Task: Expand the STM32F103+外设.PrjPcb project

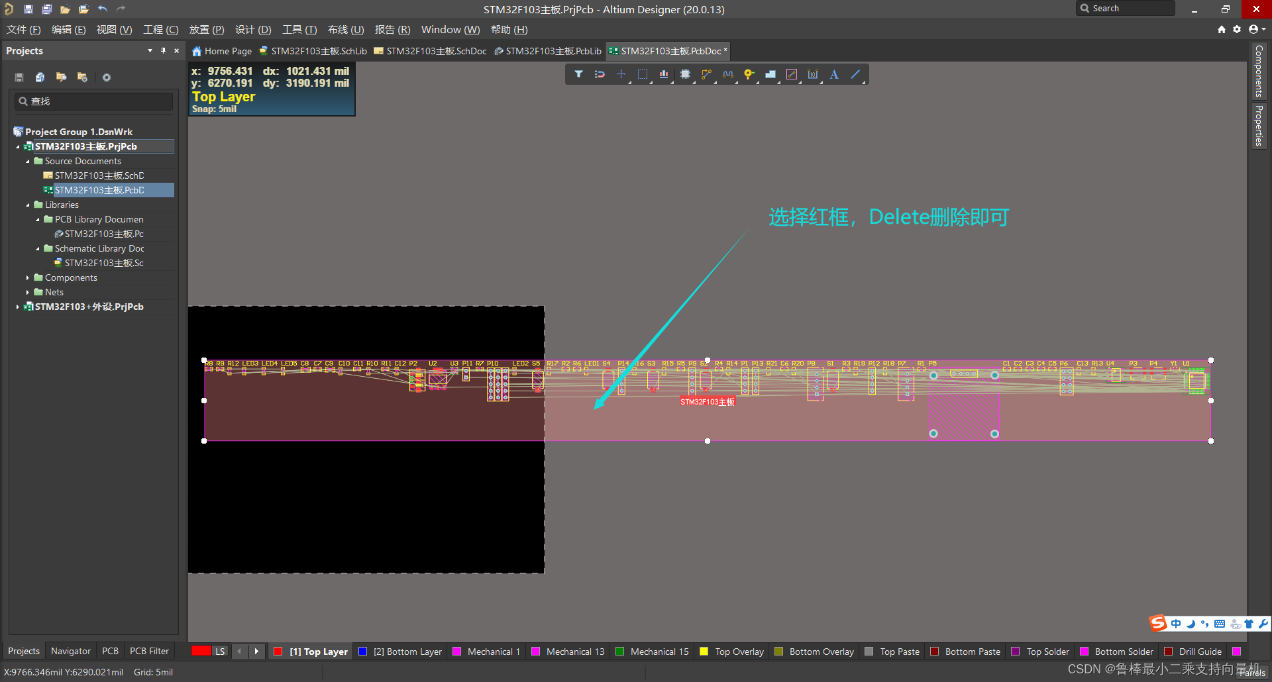Action: 17,307
